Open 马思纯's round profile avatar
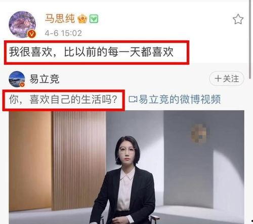Screen dimensions: 253x224 22,24
